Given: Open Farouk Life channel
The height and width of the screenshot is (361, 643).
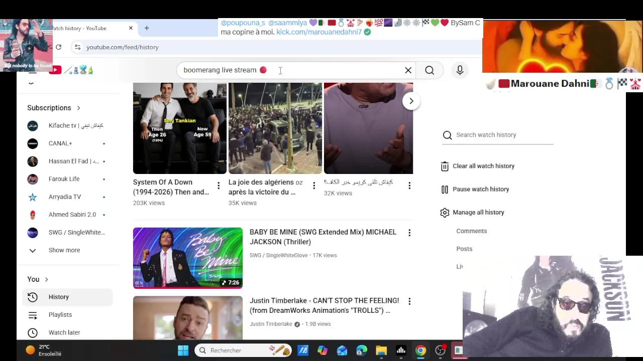Looking at the screenshot, I should point(67,179).
